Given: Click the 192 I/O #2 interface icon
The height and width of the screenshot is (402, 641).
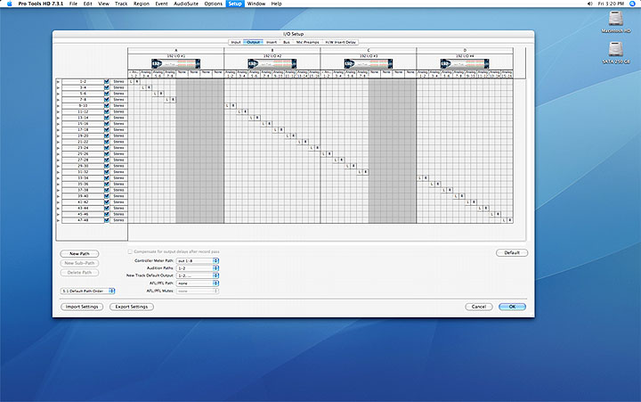Looking at the screenshot, I should [x=272, y=64].
